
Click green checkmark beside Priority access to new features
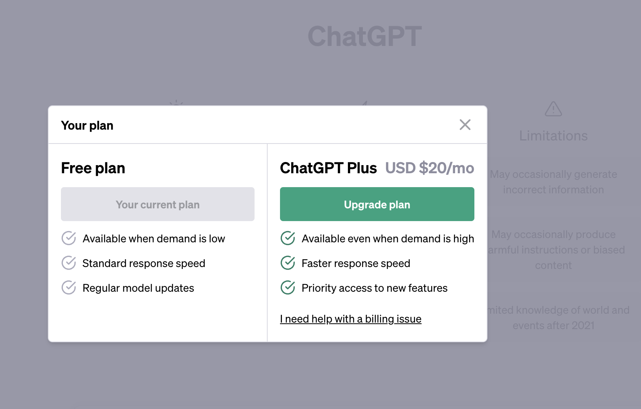pos(288,287)
